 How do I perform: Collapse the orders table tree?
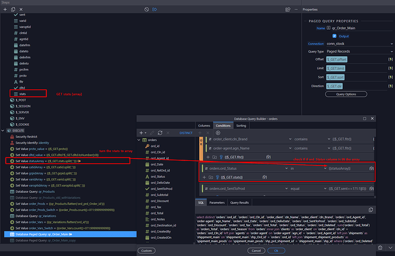139,140
